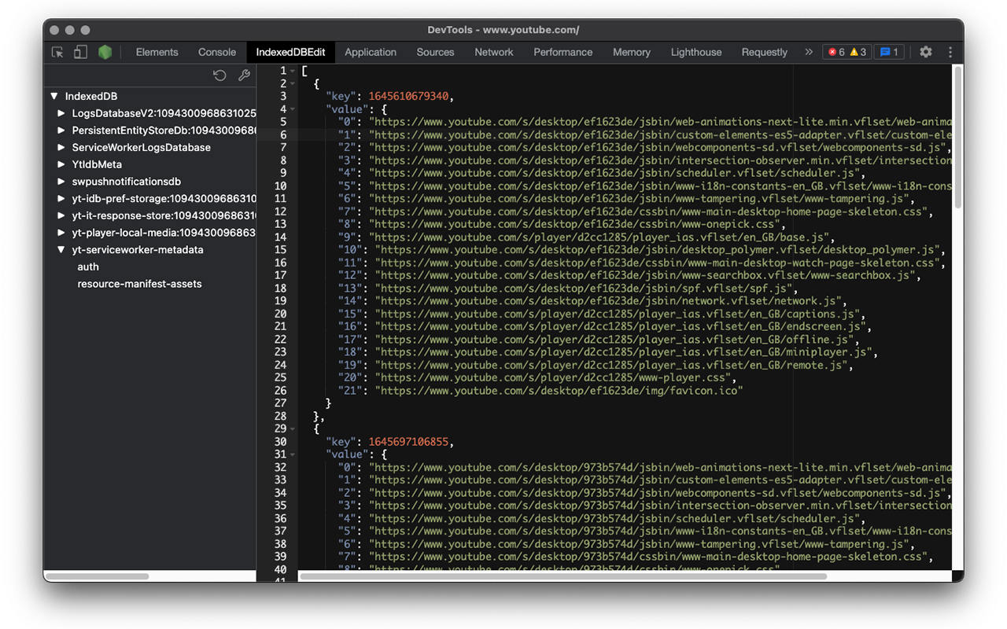1007x629 pixels.
Task: Click the blue issues message badge
Action: (x=889, y=52)
